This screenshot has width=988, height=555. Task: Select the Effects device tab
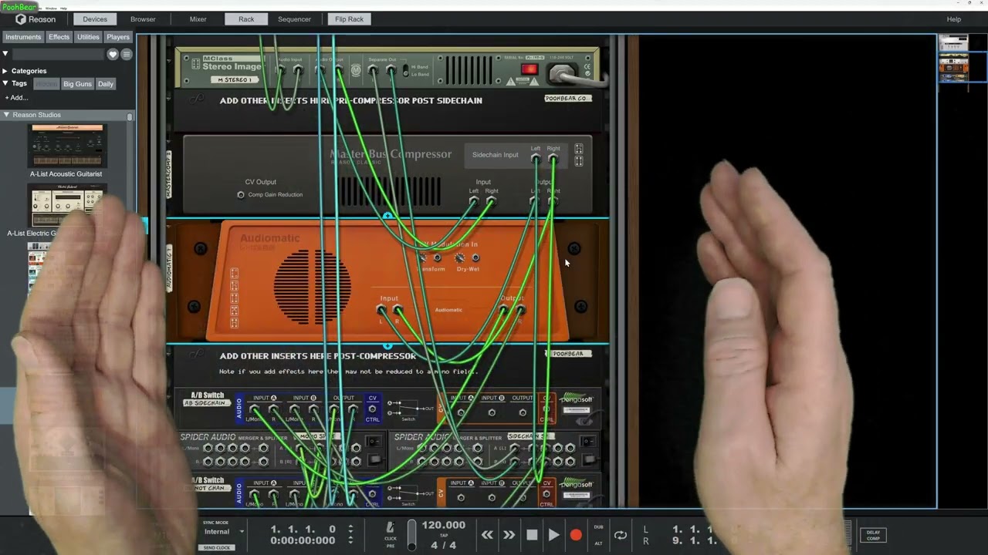(59, 37)
